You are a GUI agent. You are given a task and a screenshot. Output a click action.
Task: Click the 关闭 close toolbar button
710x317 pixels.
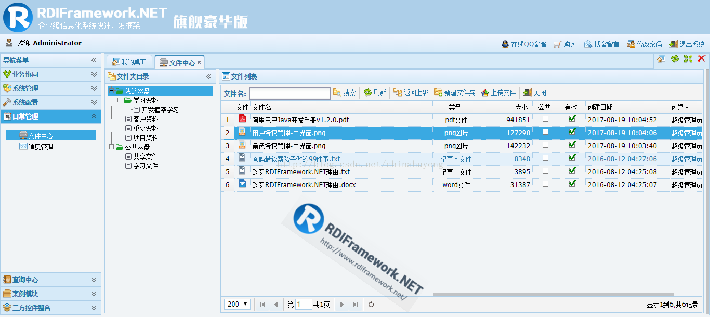(x=535, y=93)
